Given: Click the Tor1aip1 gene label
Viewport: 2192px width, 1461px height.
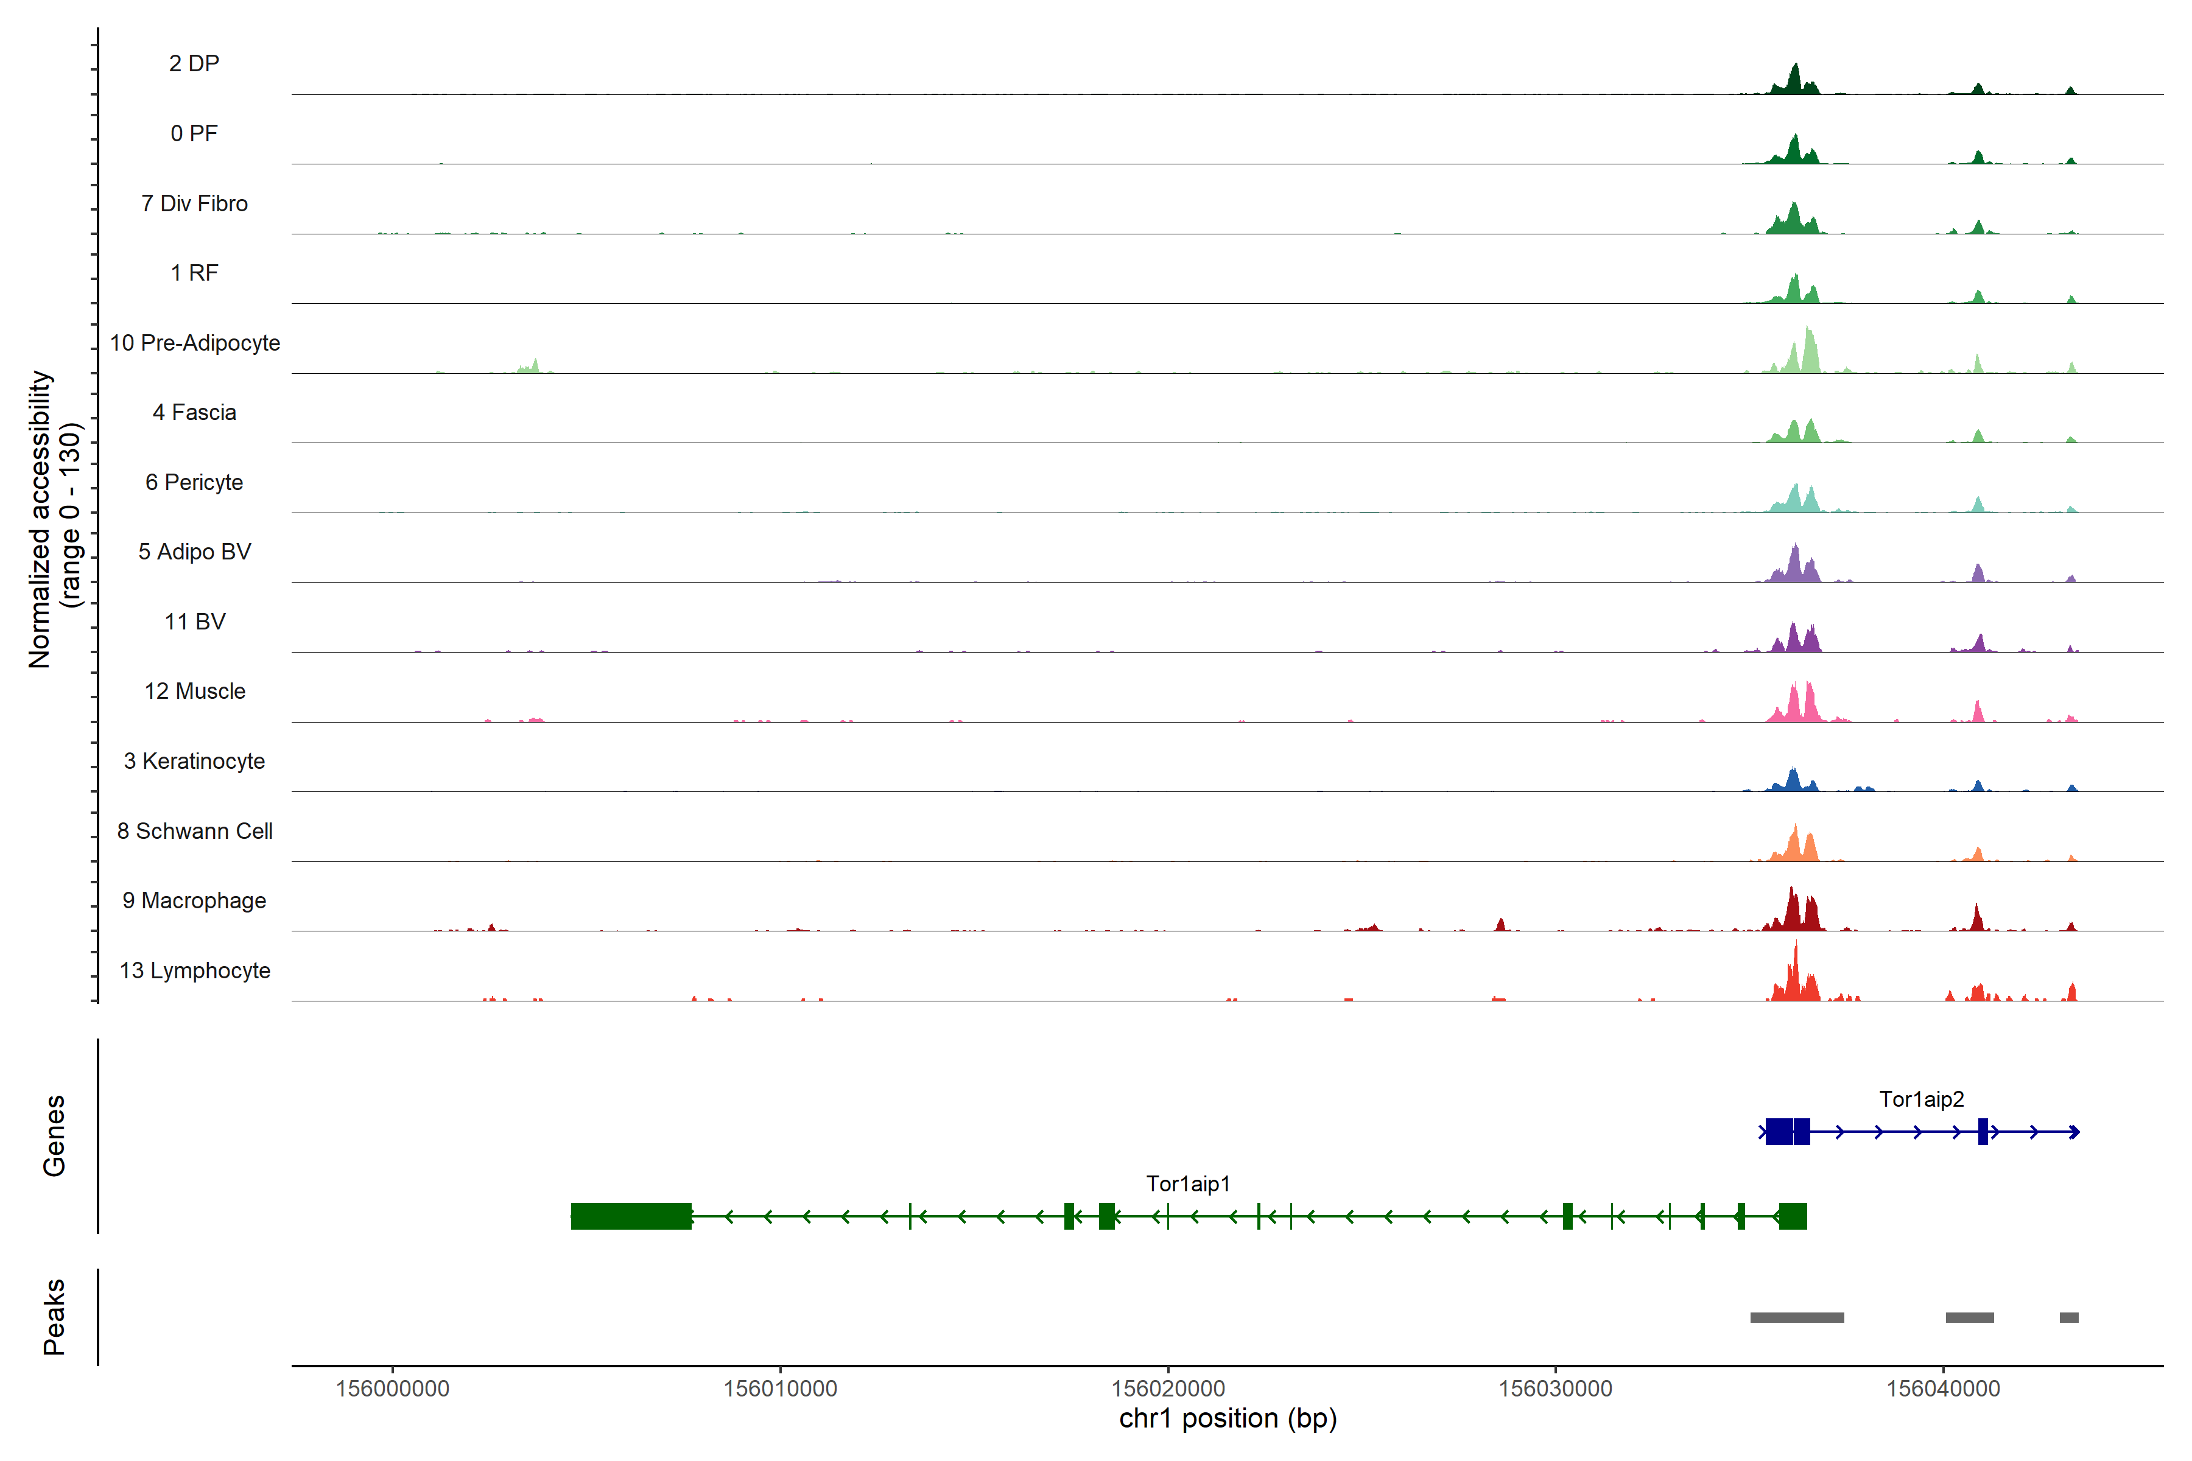Looking at the screenshot, I should coord(1187,1184).
